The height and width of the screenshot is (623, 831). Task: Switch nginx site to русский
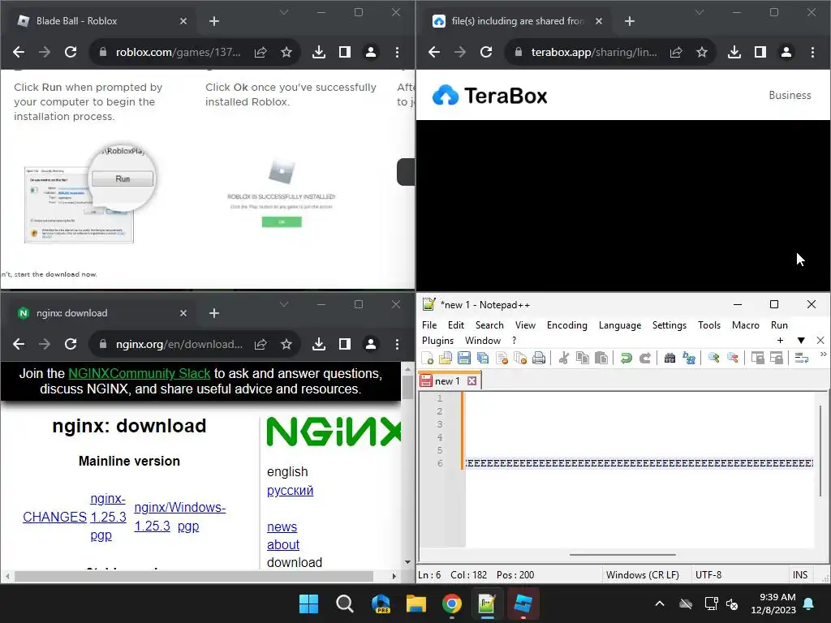click(x=290, y=491)
